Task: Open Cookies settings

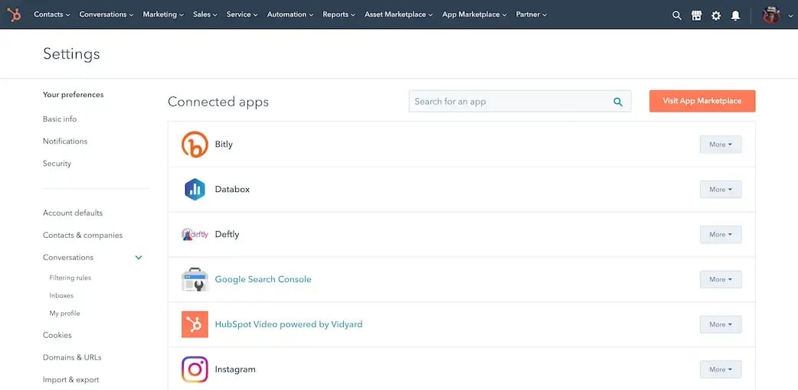Action: (57, 336)
